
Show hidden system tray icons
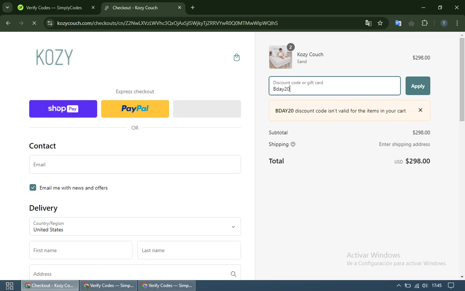coord(399,285)
